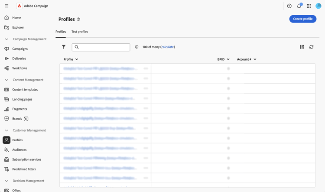Open the configure columns icon

coord(302,47)
